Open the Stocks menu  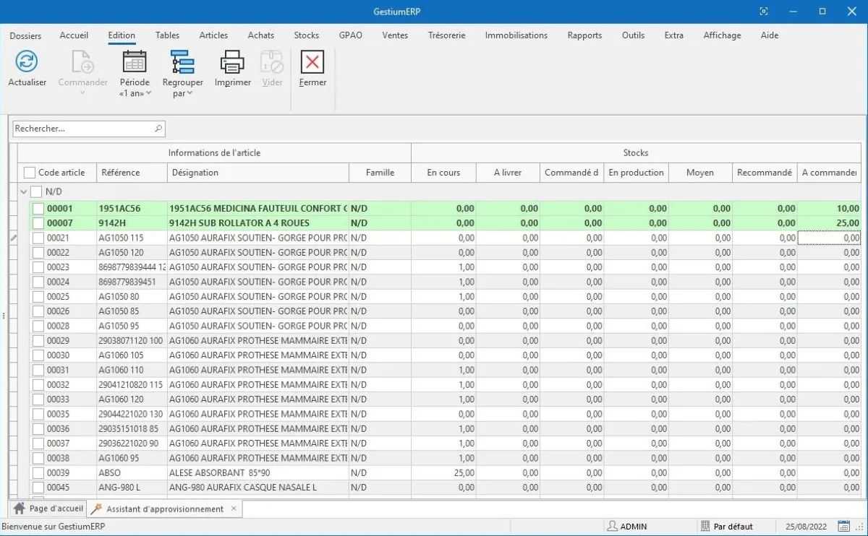point(306,35)
